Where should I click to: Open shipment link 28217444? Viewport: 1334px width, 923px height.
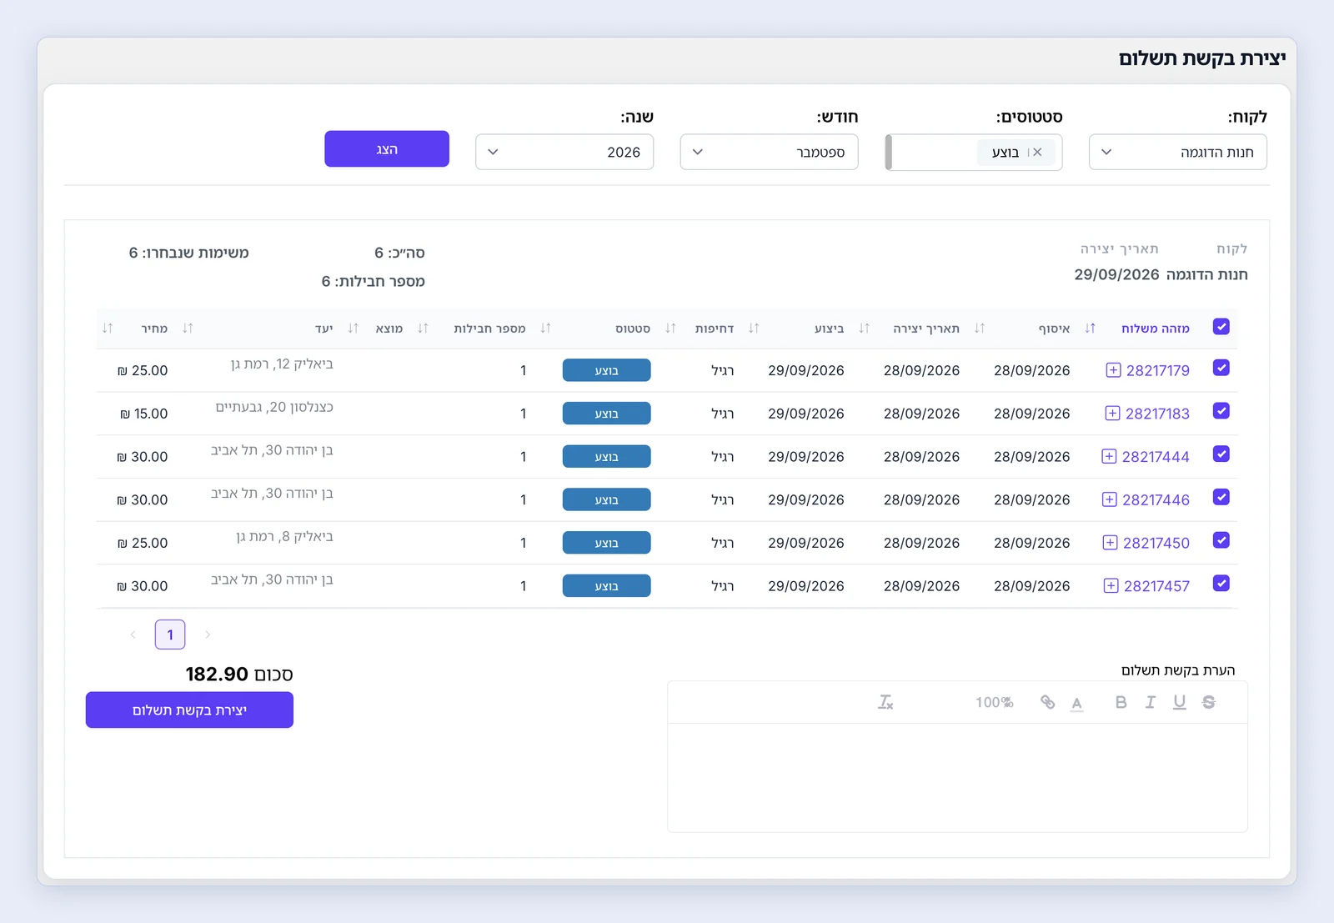tap(1156, 457)
